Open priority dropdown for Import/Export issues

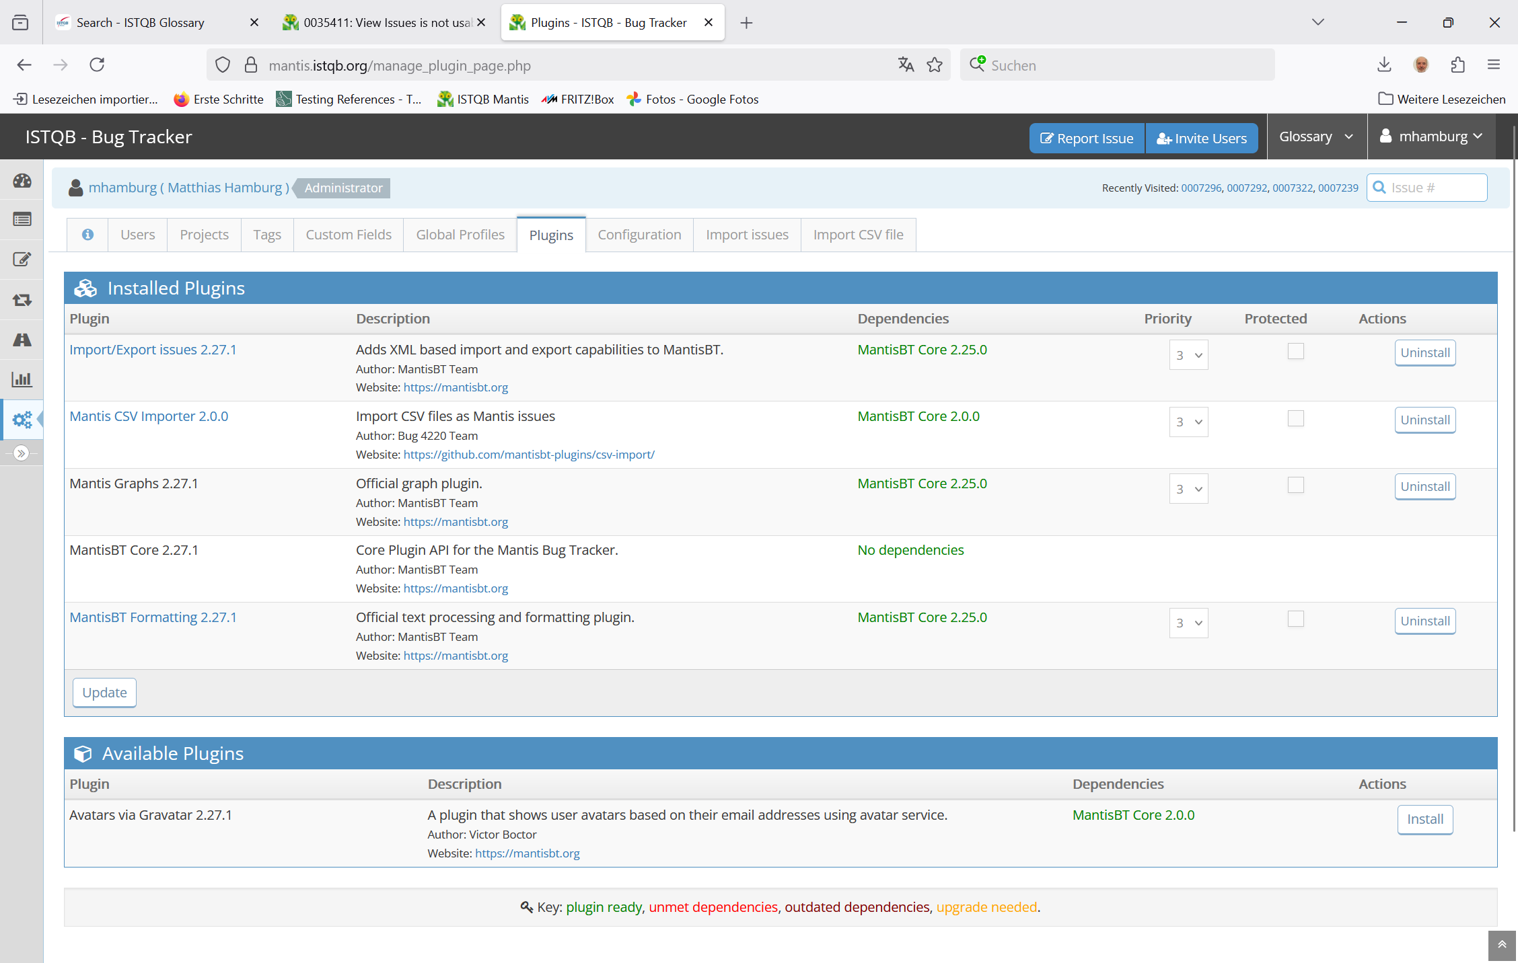[1188, 355]
